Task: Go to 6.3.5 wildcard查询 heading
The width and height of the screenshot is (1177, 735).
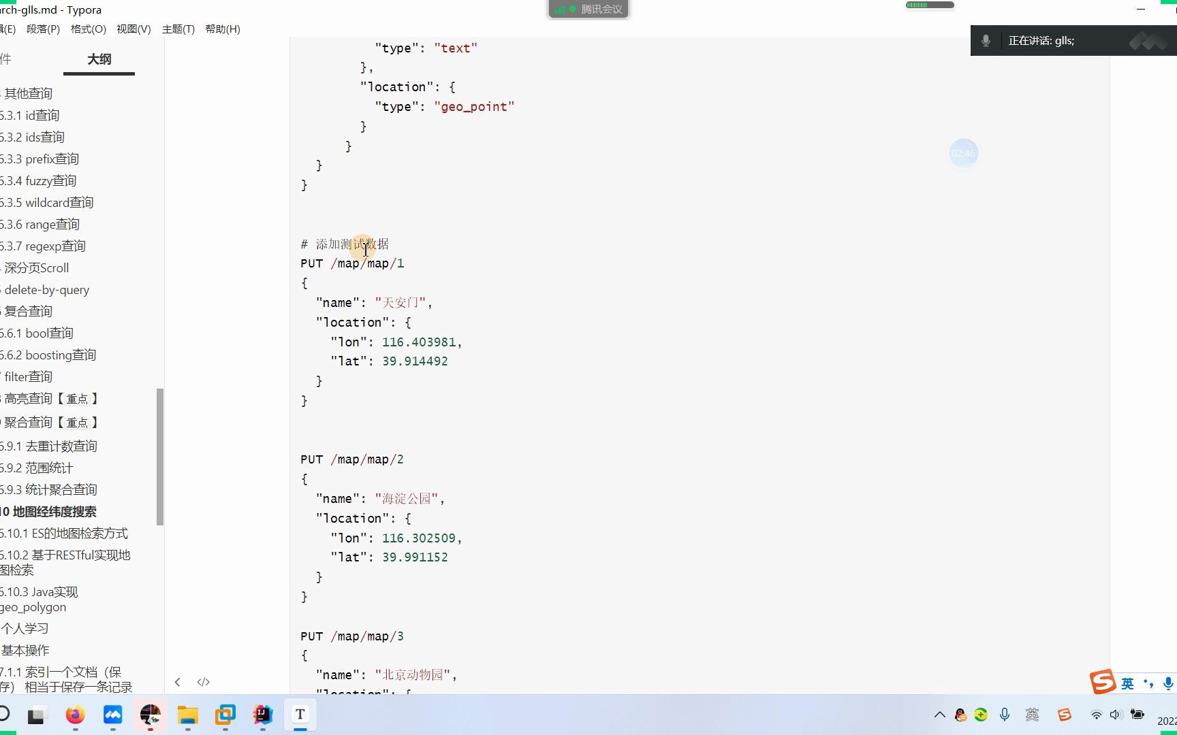Action: (47, 203)
